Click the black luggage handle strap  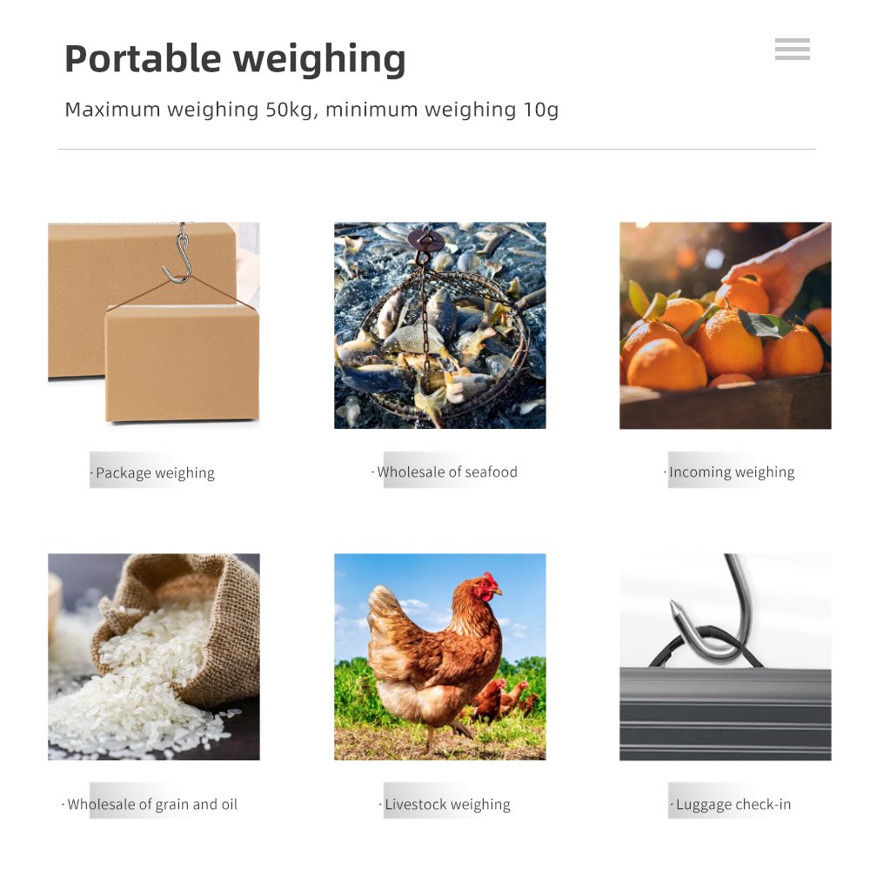(705, 646)
